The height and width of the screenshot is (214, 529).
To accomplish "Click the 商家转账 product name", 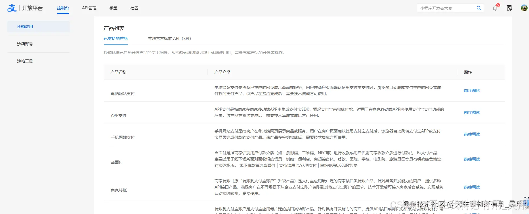I will tap(119, 190).
